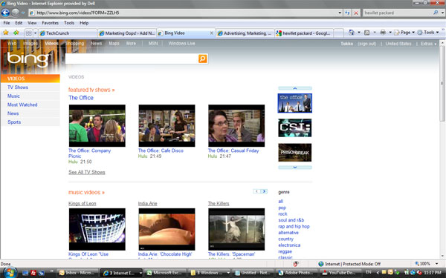Switch to the hewllet packard Google tab
This screenshot has width=446, height=278.
304,33
